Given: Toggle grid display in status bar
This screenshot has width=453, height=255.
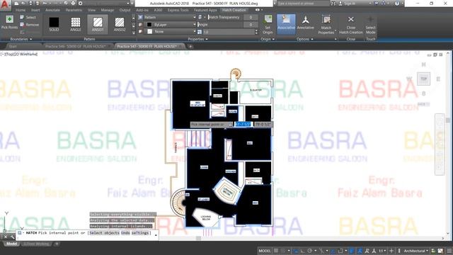Looking at the screenshot, I should click(276, 251).
